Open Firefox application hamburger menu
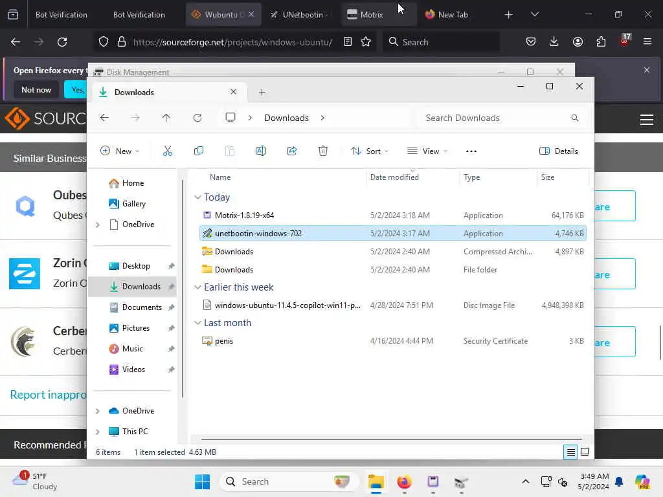 [x=647, y=42]
